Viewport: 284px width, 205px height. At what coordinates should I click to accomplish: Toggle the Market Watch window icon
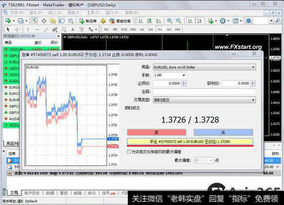coord(35,21)
